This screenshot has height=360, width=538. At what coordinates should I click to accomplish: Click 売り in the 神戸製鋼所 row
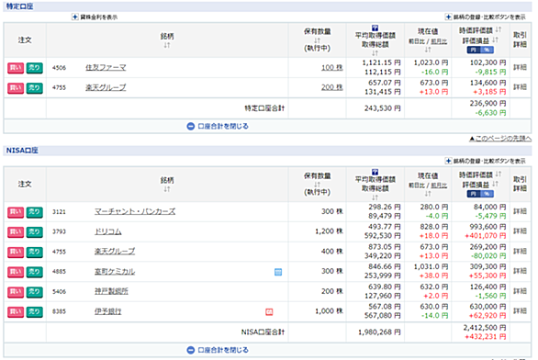35,292
